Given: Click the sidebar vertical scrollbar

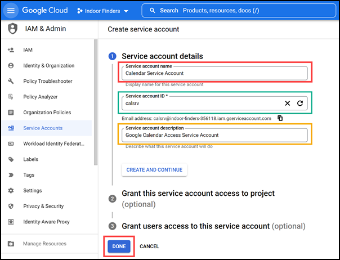Looking at the screenshot, I should [x=96, y=102].
